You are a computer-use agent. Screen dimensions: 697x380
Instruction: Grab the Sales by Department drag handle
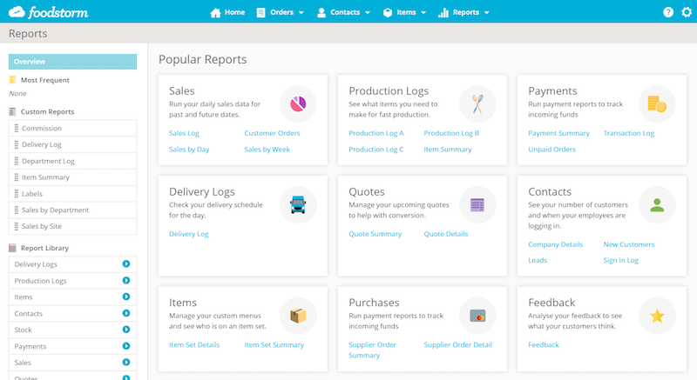[x=17, y=210]
